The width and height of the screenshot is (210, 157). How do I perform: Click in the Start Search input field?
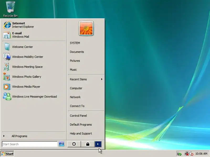click(x=30, y=144)
